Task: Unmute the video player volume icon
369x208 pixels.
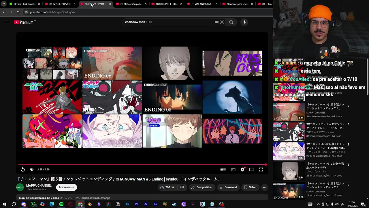Action: pyautogui.click(x=32, y=170)
